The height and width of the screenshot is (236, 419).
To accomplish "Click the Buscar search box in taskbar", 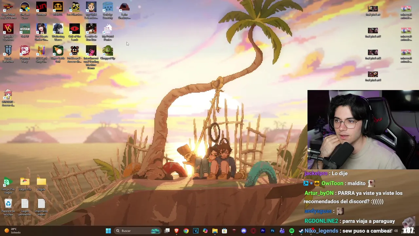I will tap(137, 231).
